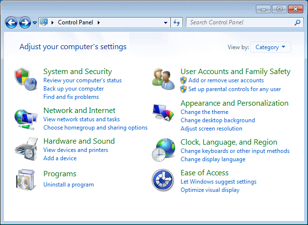Open View network status and tasks
308x225 pixels.
pyautogui.click(x=82, y=119)
